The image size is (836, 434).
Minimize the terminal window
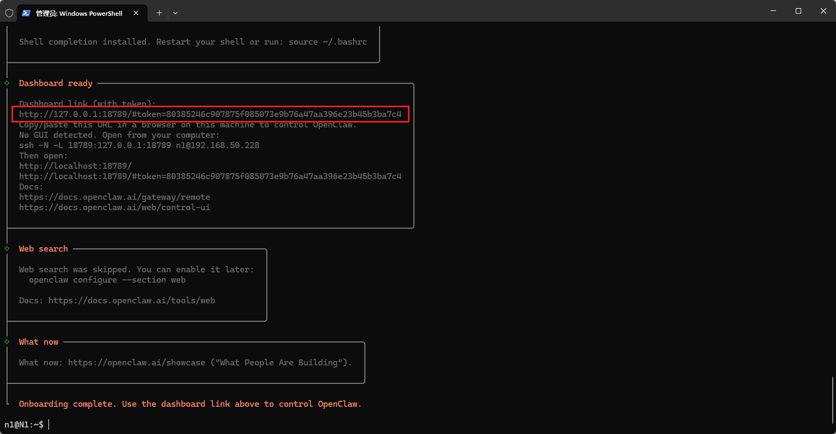pos(773,11)
